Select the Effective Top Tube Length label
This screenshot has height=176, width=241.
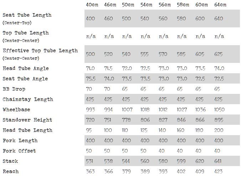[40, 50]
